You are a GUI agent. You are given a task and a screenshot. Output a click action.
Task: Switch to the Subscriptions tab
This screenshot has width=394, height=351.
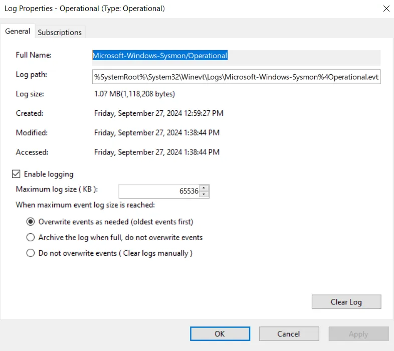tap(60, 32)
